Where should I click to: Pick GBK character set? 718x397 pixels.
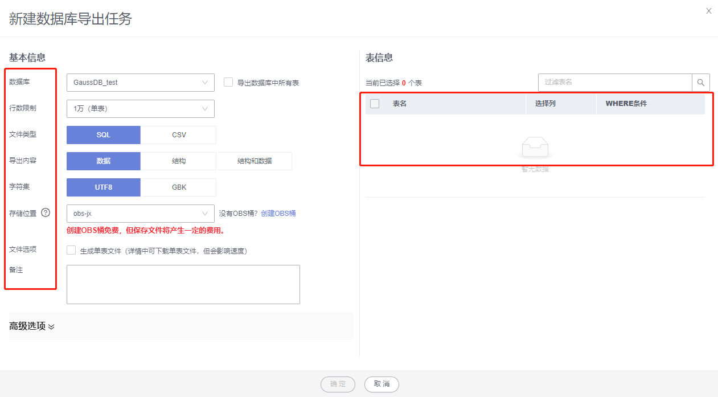[179, 187]
